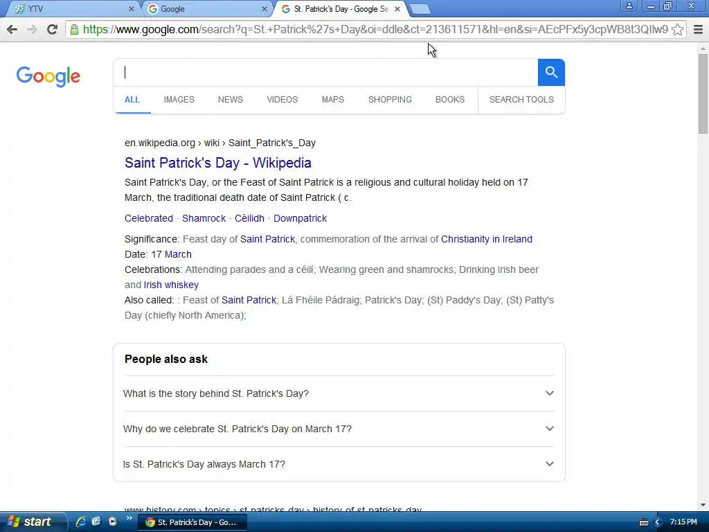Viewport: 709px width, 532px height.
Task: Follow Saint Patrick link in Also called line
Action: click(x=249, y=301)
